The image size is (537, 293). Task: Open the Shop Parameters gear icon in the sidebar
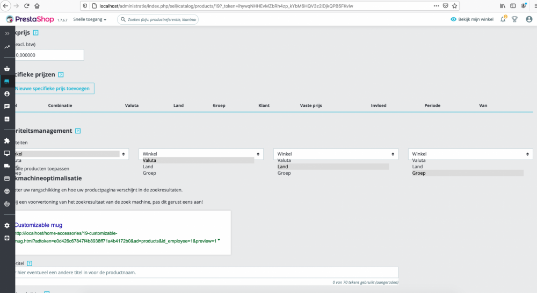[x=7, y=225]
